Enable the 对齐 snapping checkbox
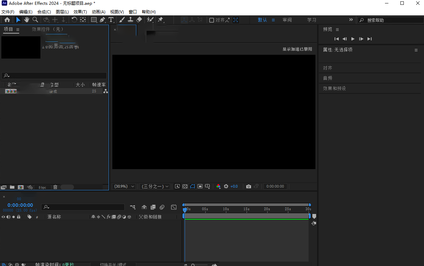Screen dimensions: 424x266 (212, 20)
